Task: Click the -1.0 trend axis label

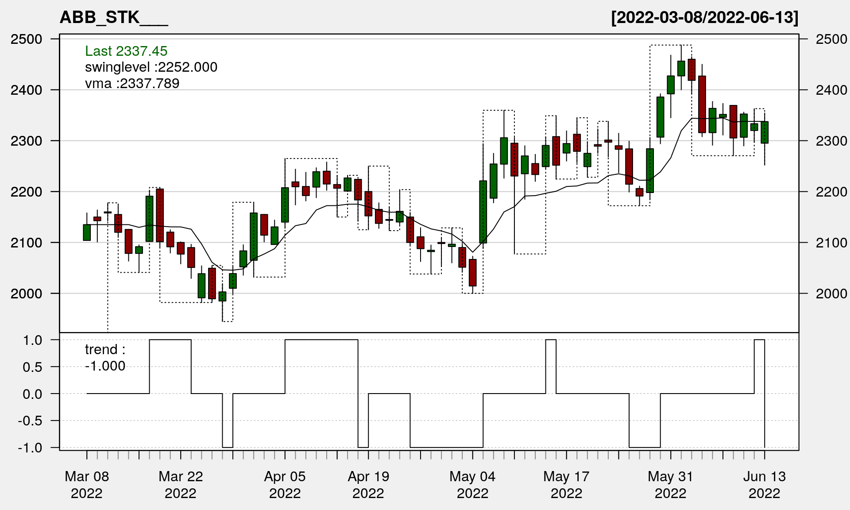Action: click(30, 448)
